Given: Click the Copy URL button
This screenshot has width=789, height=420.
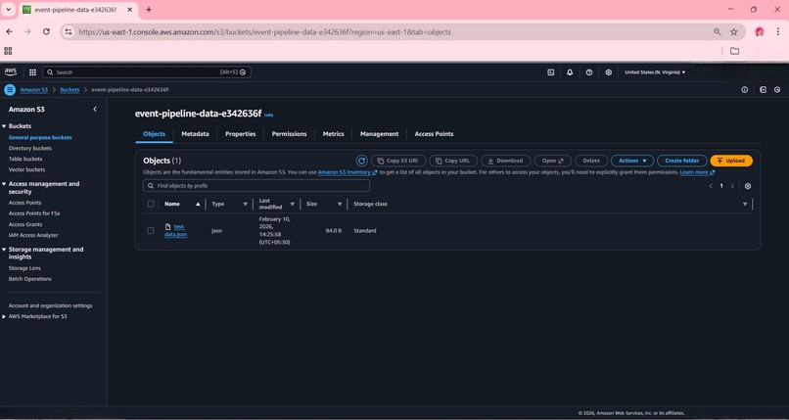Looking at the screenshot, I should (452, 161).
